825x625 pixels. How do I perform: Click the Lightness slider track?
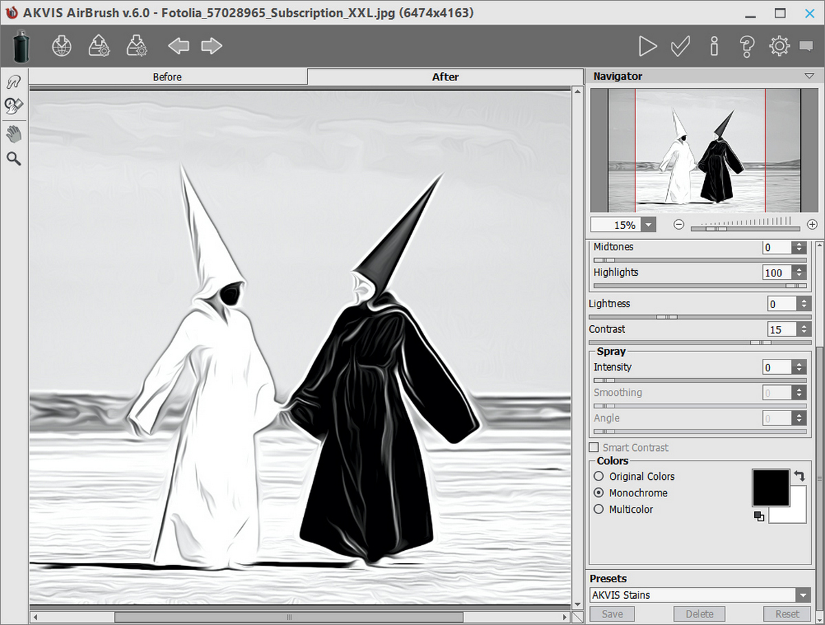pyautogui.click(x=700, y=316)
